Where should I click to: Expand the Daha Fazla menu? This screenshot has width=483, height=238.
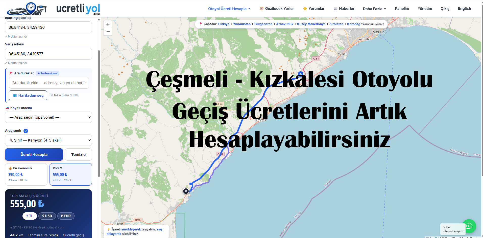pos(374,9)
